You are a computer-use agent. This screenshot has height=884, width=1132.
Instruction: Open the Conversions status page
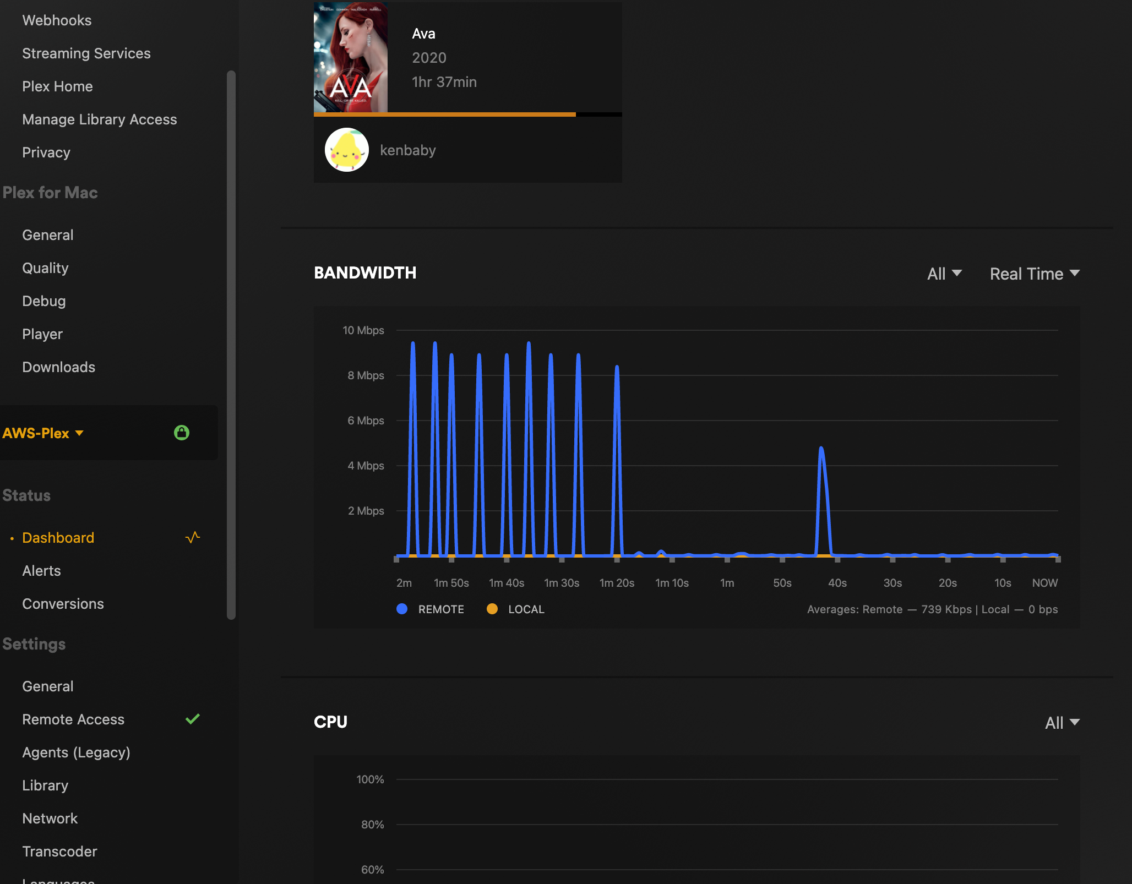point(63,604)
